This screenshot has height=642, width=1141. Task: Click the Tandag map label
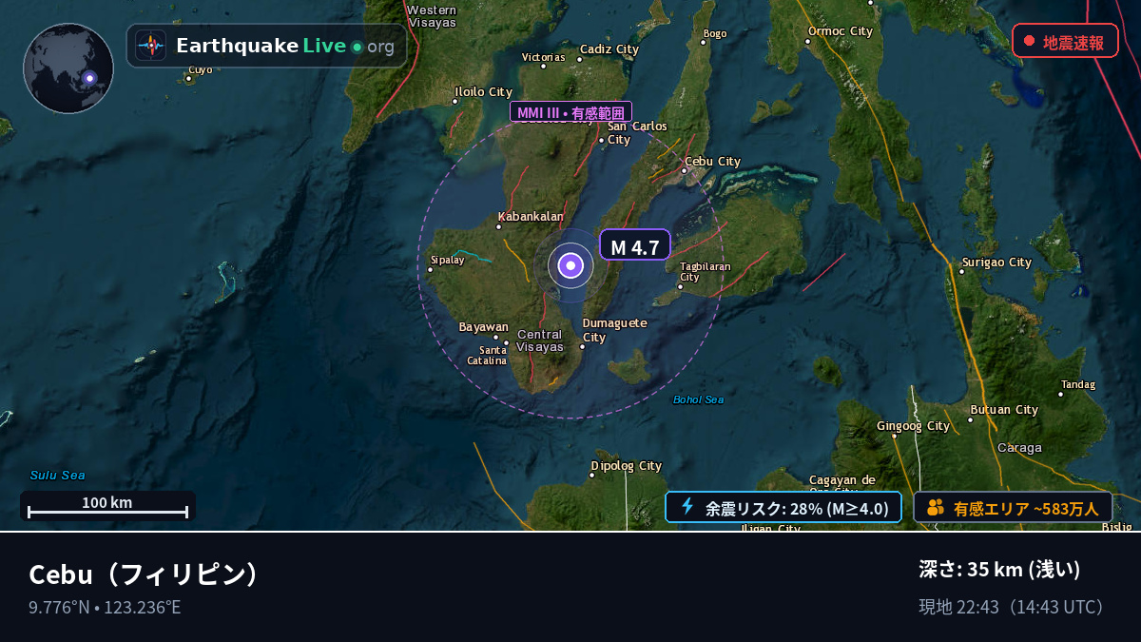click(x=1078, y=385)
